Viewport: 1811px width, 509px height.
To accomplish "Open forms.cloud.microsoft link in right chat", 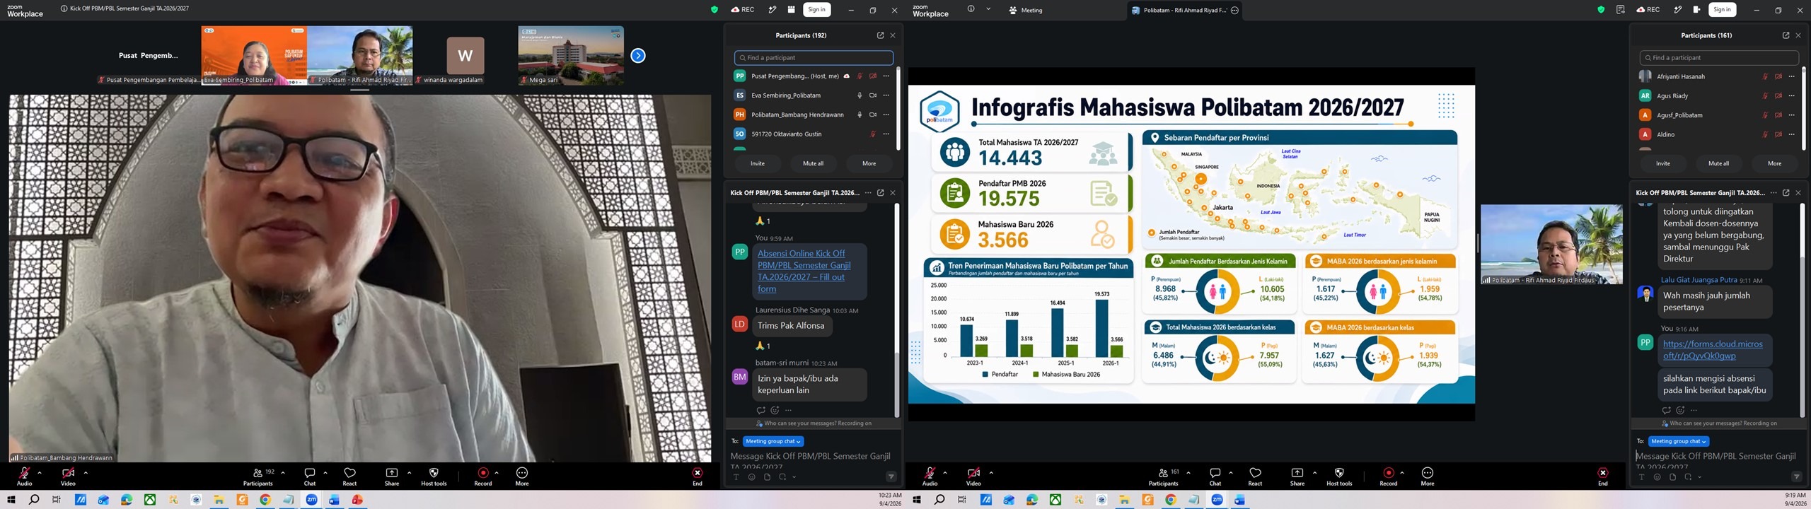I will (1713, 349).
